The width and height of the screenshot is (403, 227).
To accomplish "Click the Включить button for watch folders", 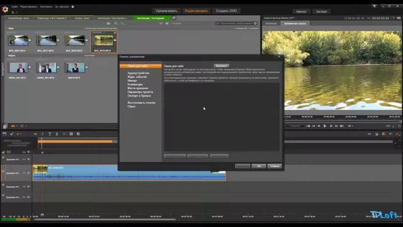I will click(x=222, y=66).
